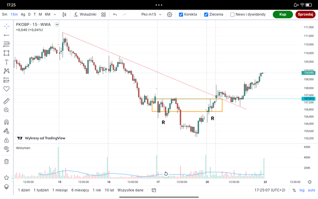Tap the three dots multitasking menu
This screenshot has height=199, width=318.
(159, 5)
